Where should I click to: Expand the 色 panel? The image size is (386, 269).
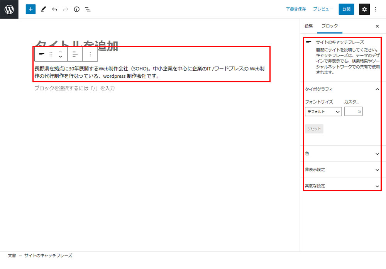click(x=342, y=154)
